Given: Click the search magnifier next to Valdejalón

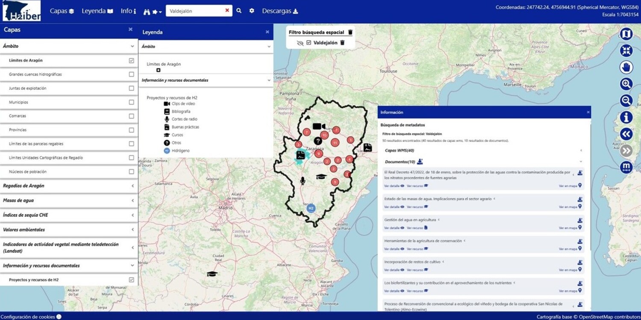Looking at the screenshot, I should click(239, 11).
